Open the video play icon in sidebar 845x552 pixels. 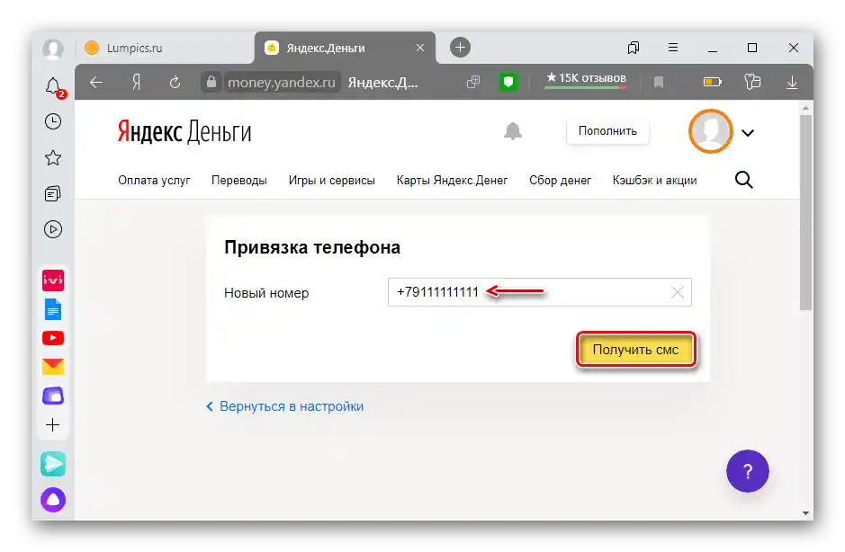coord(53,229)
